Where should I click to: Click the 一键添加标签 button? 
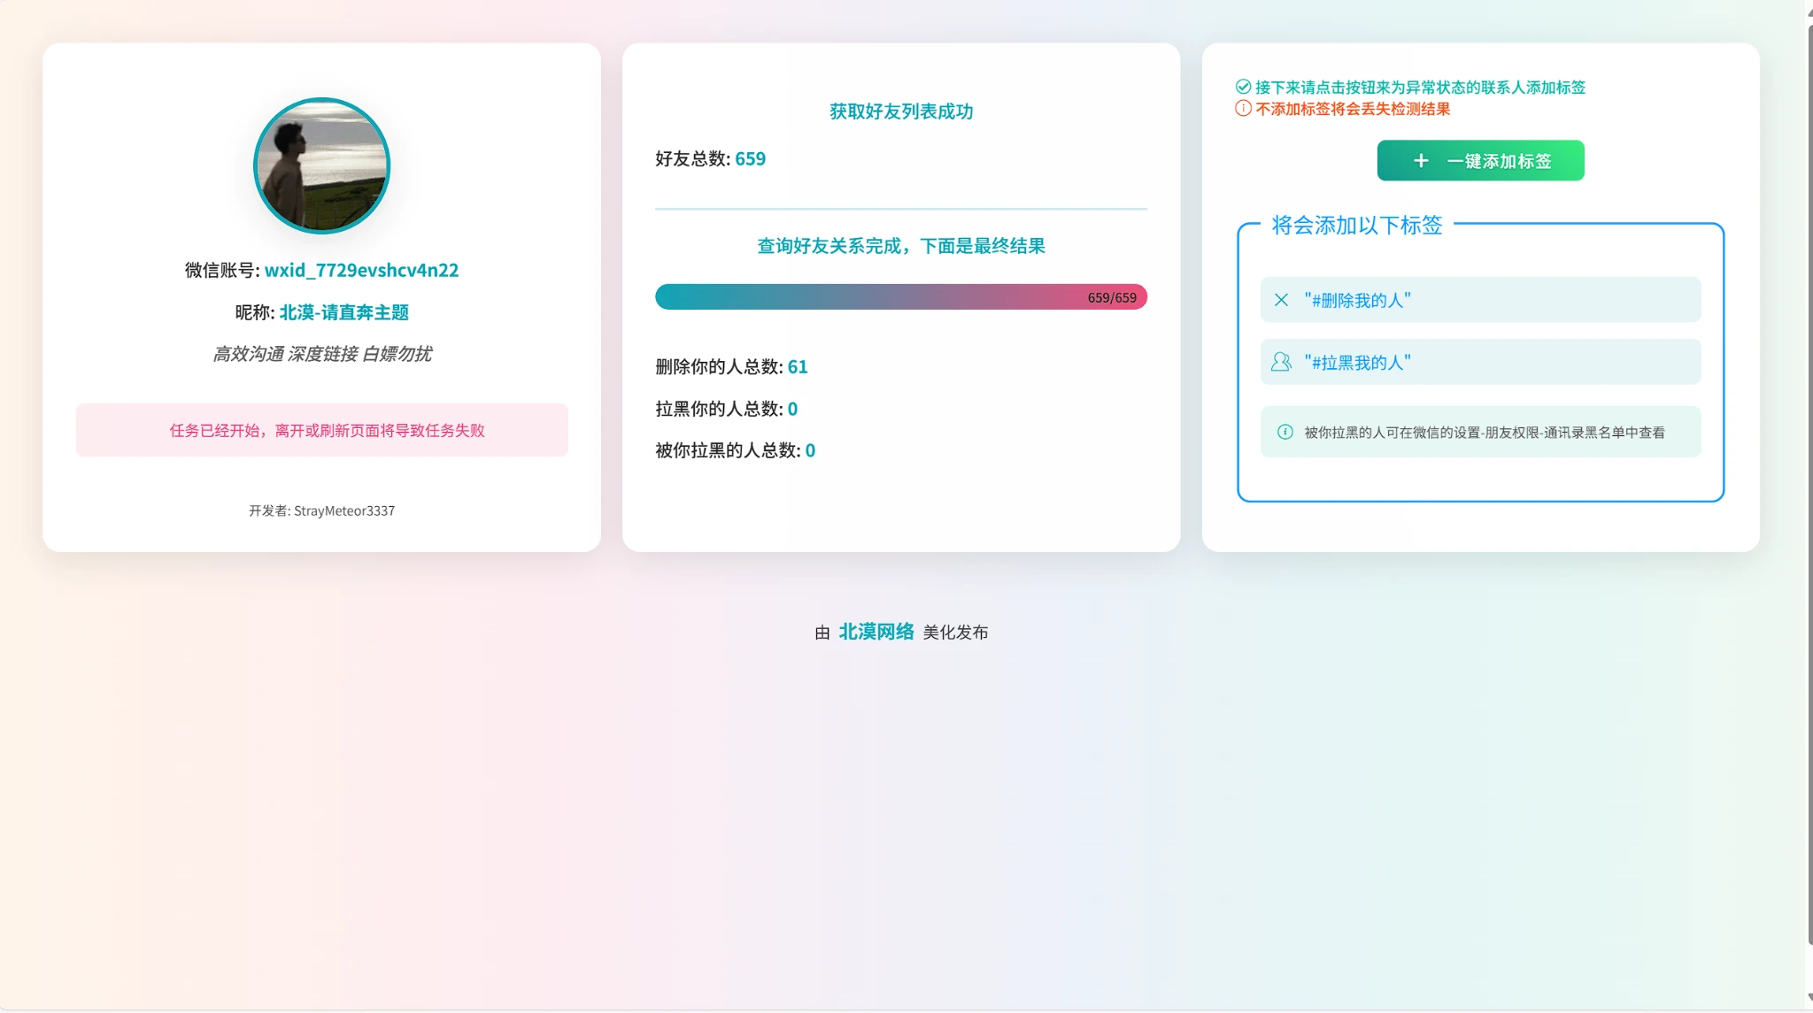click(x=1480, y=161)
